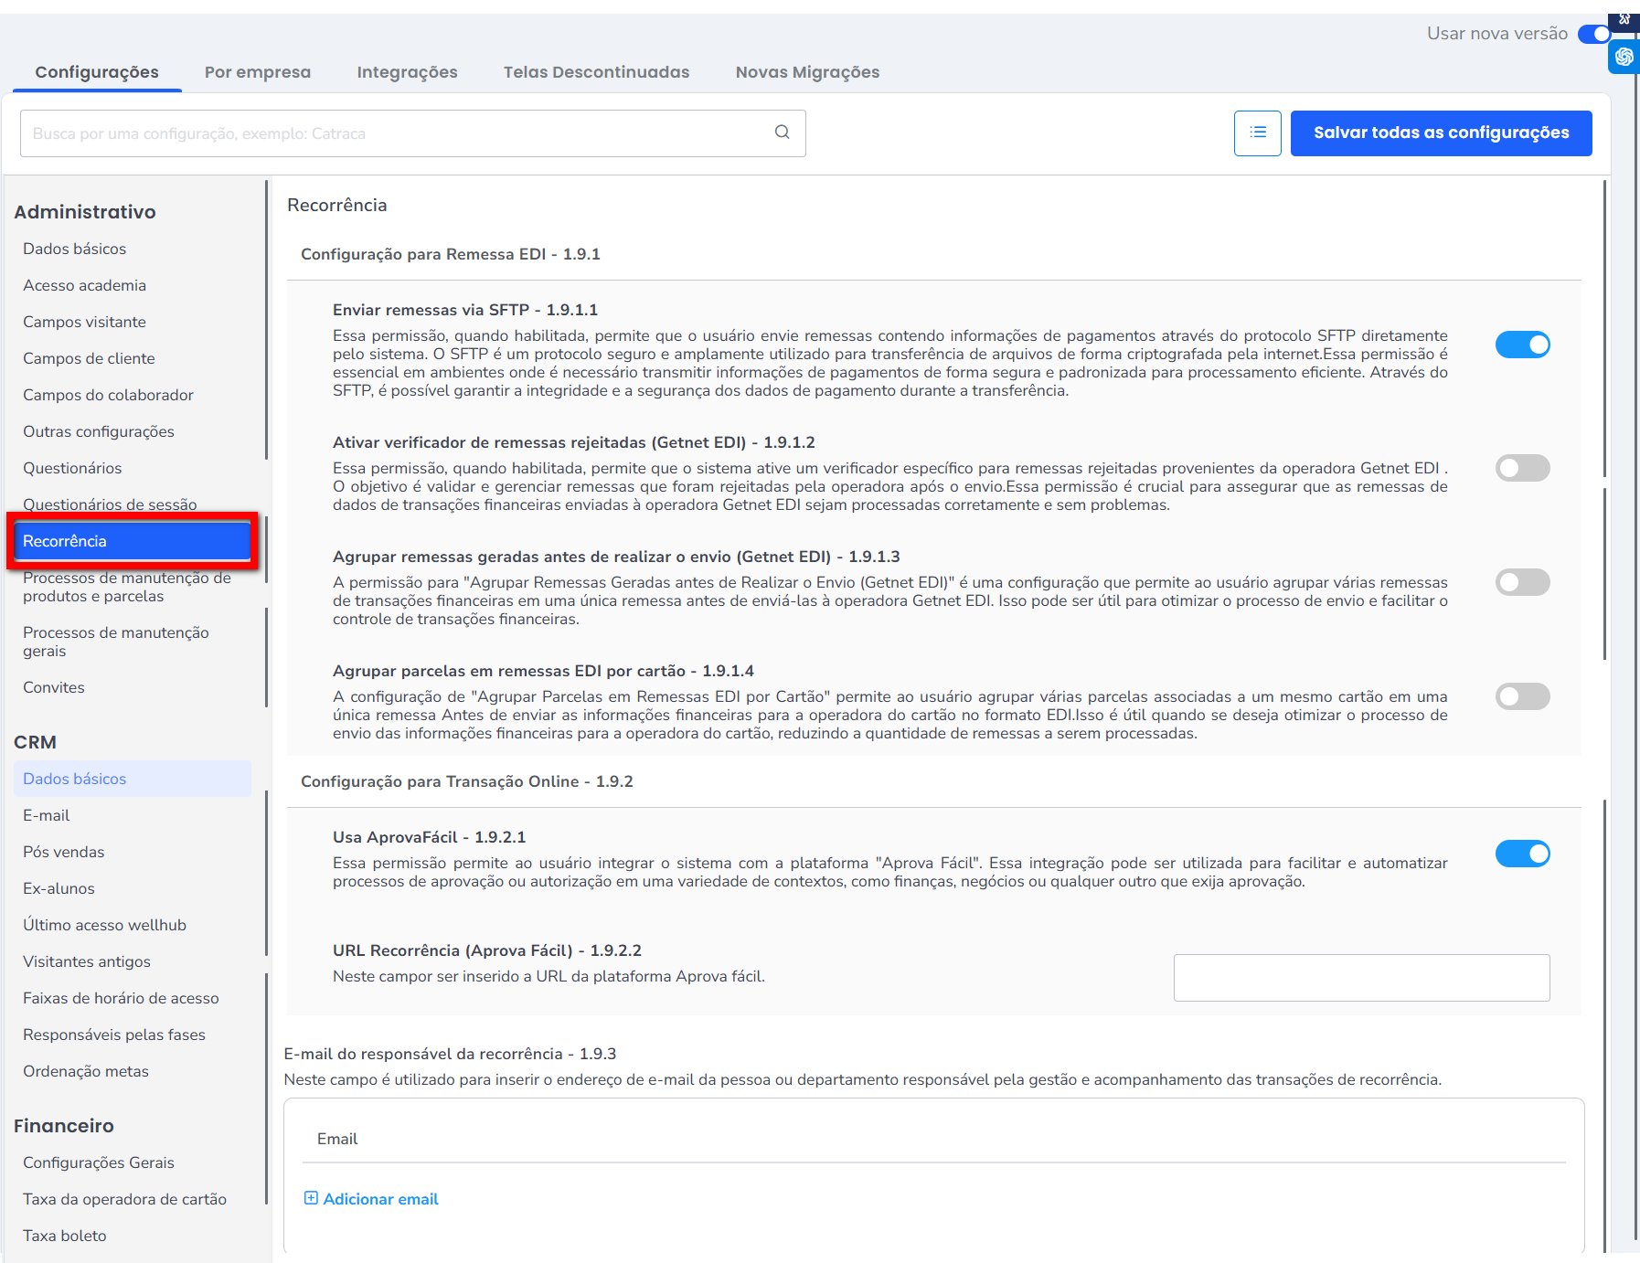This screenshot has height=1263, width=1640.
Task: Click the dark accessibility icon at top-right
Action: point(1624,19)
